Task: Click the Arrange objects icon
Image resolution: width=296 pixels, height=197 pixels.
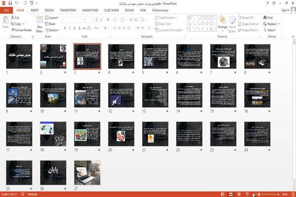Action: (222, 20)
